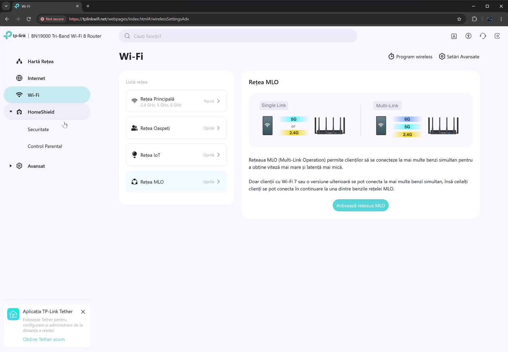Click Activează rețeaua MLO button
Viewport: 508px width, 352px height.
pos(361,205)
